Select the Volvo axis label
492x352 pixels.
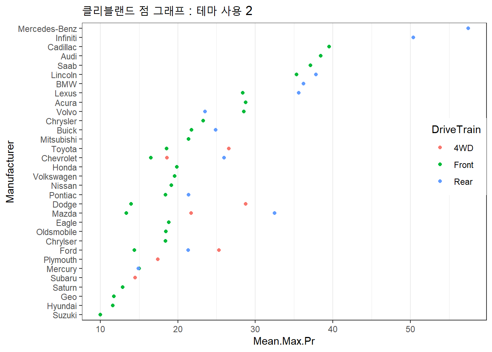(67, 112)
